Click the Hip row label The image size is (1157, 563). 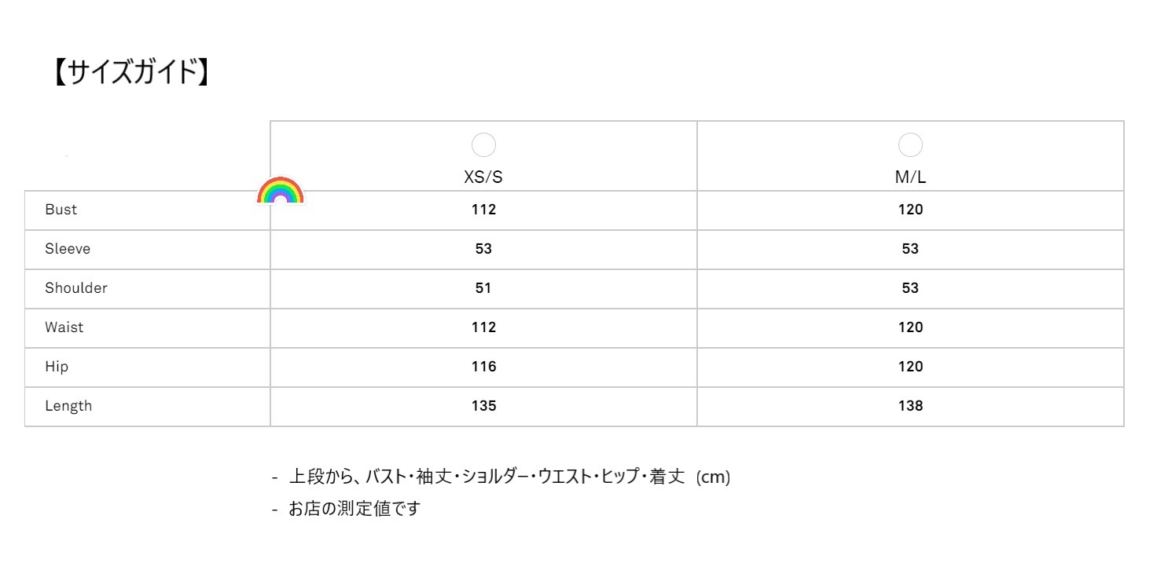[57, 367]
